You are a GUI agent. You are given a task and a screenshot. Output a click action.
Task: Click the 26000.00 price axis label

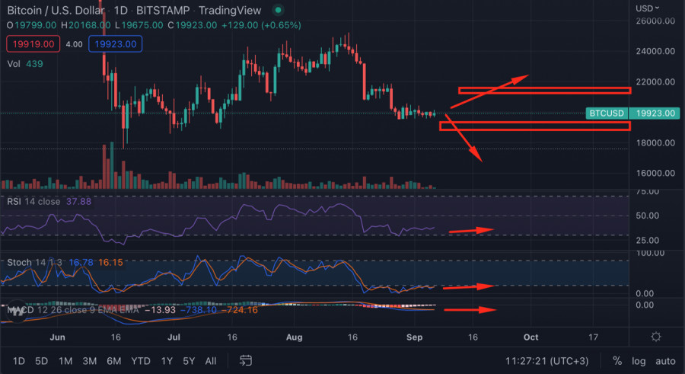[x=655, y=21]
